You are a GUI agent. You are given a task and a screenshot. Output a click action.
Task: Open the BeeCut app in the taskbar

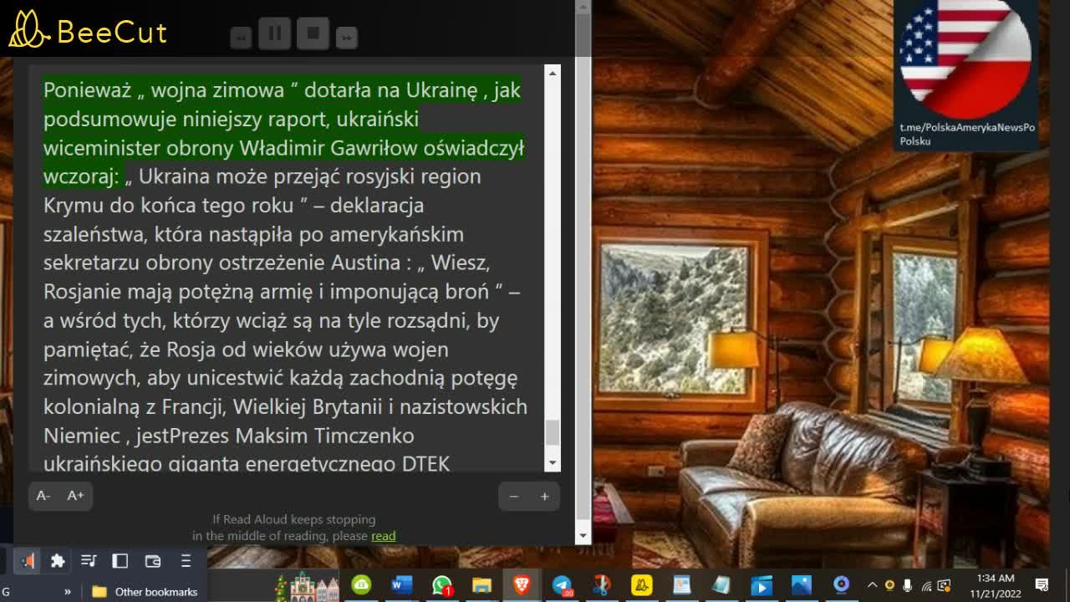(x=642, y=585)
